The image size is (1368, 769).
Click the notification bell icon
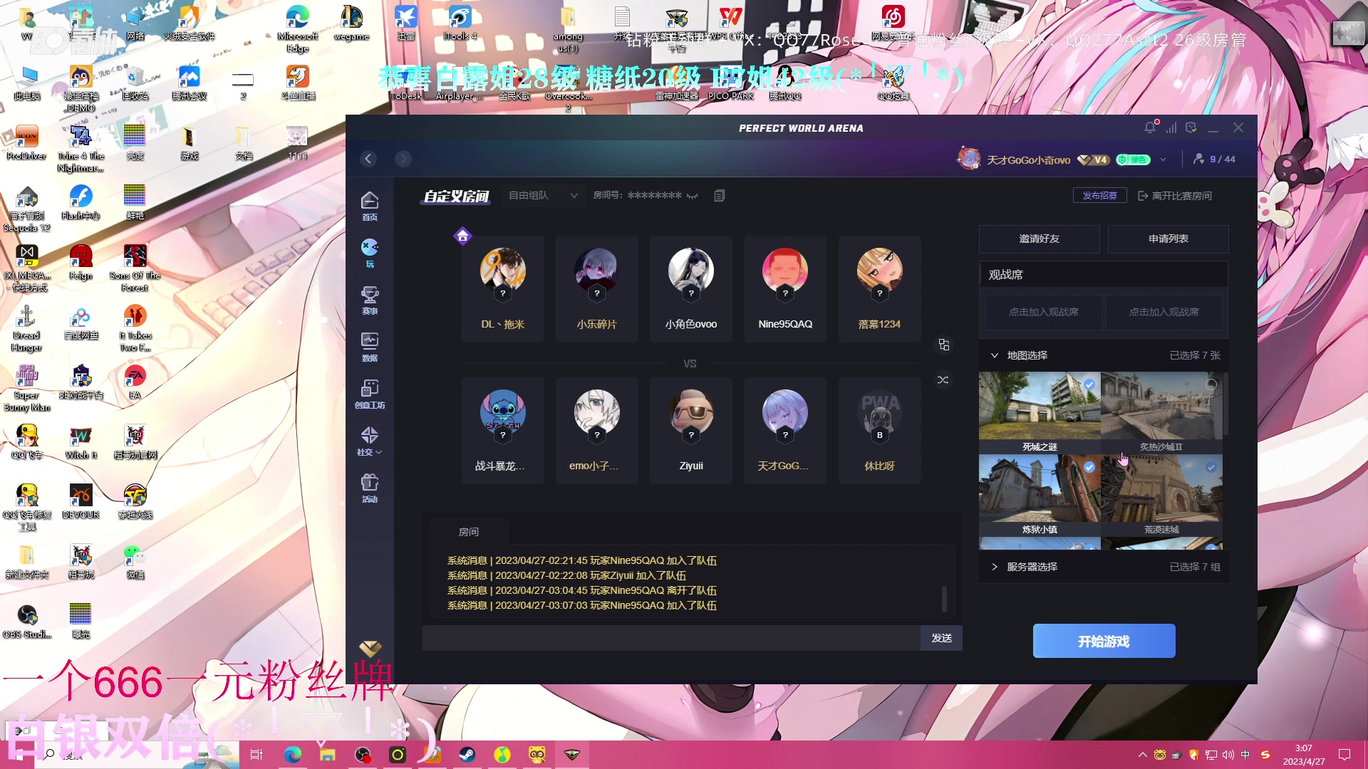pyautogui.click(x=1150, y=127)
